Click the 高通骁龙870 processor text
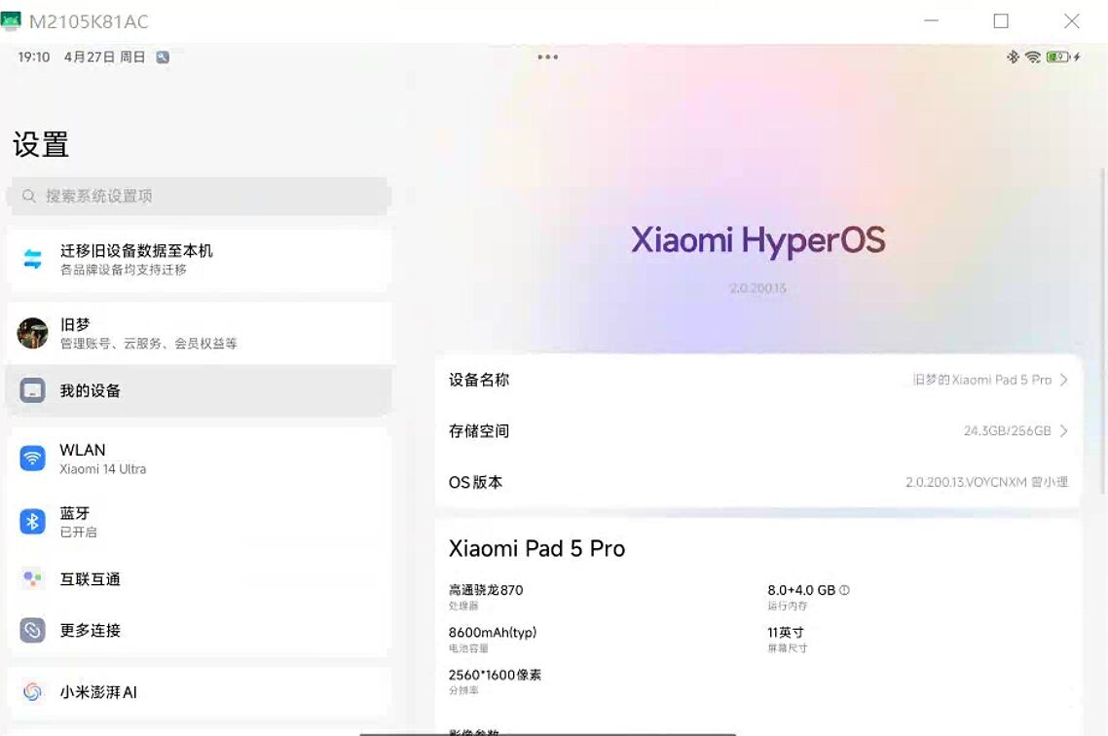Viewport: 1108px width, 736px height. coord(486,590)
